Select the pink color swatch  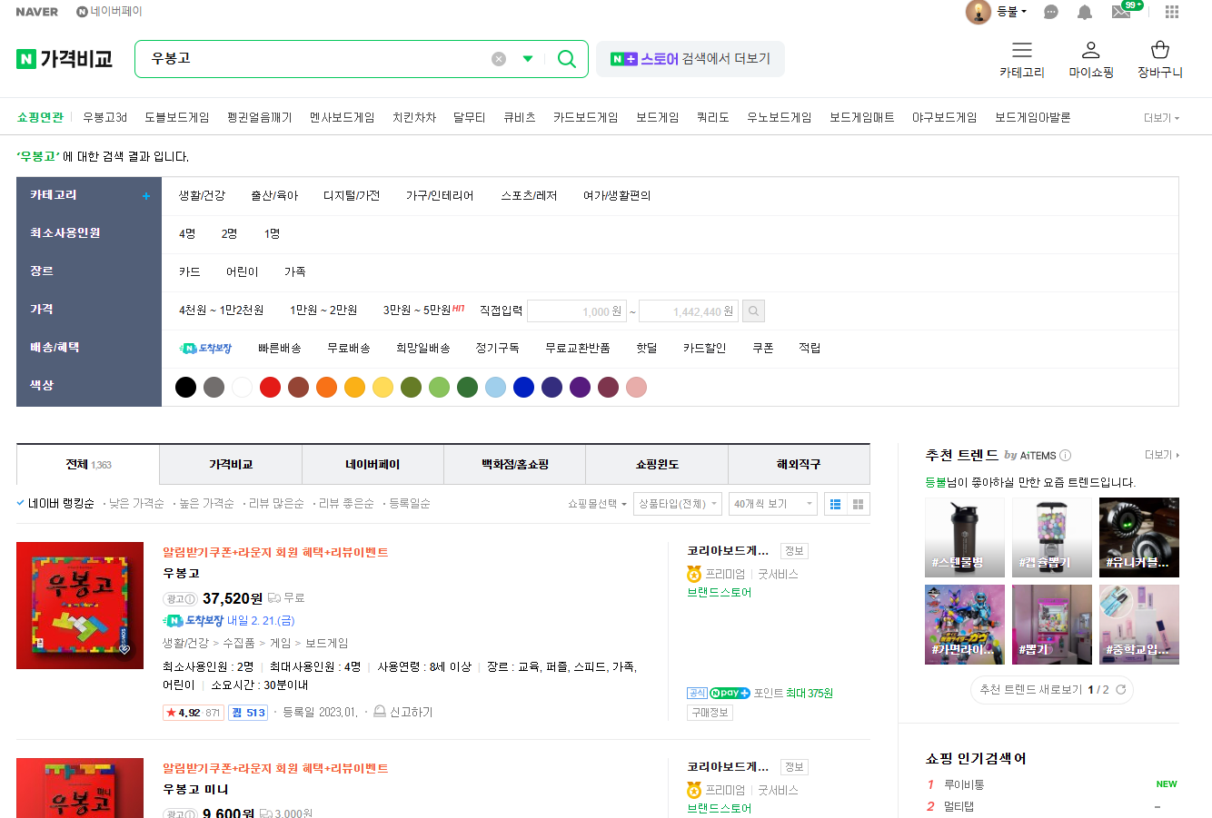point(636,388)
